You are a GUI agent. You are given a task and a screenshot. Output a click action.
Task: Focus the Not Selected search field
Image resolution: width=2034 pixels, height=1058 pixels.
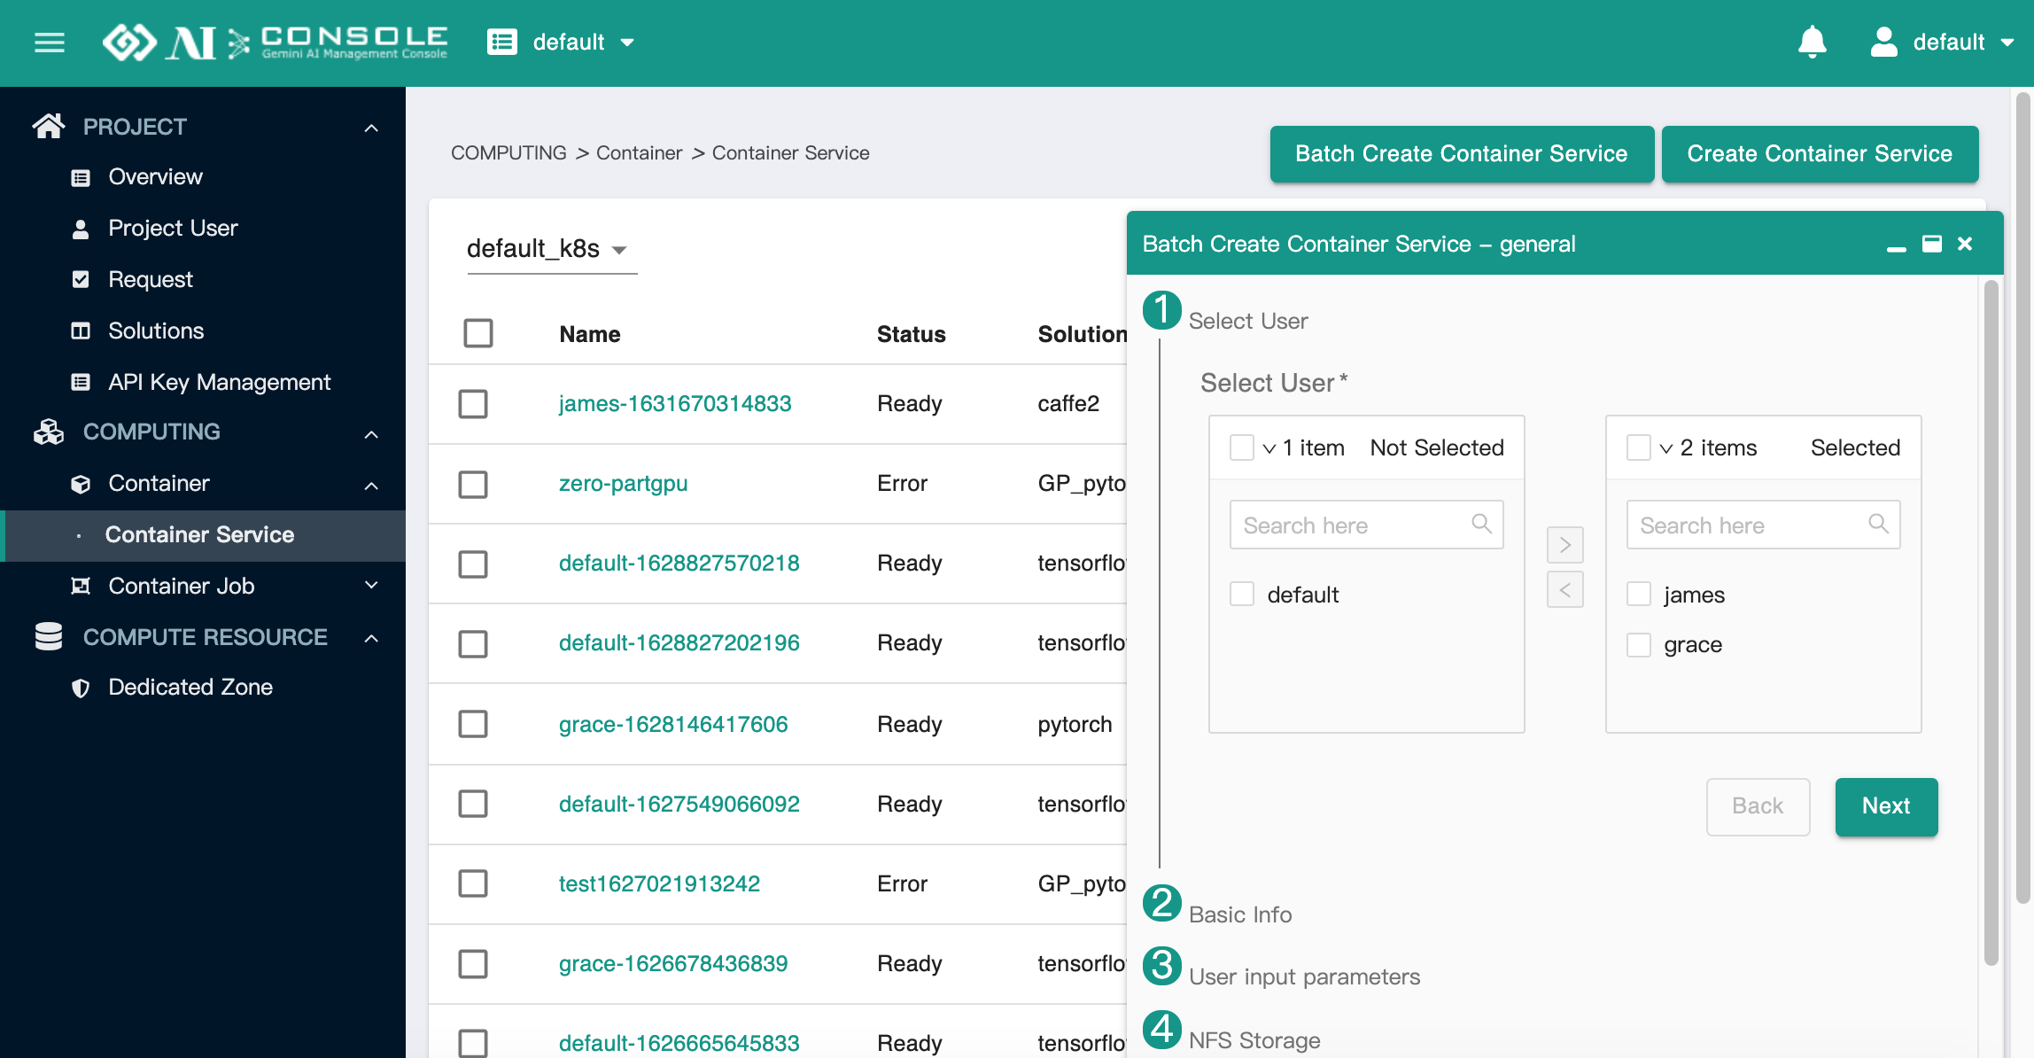[1366, 525]
